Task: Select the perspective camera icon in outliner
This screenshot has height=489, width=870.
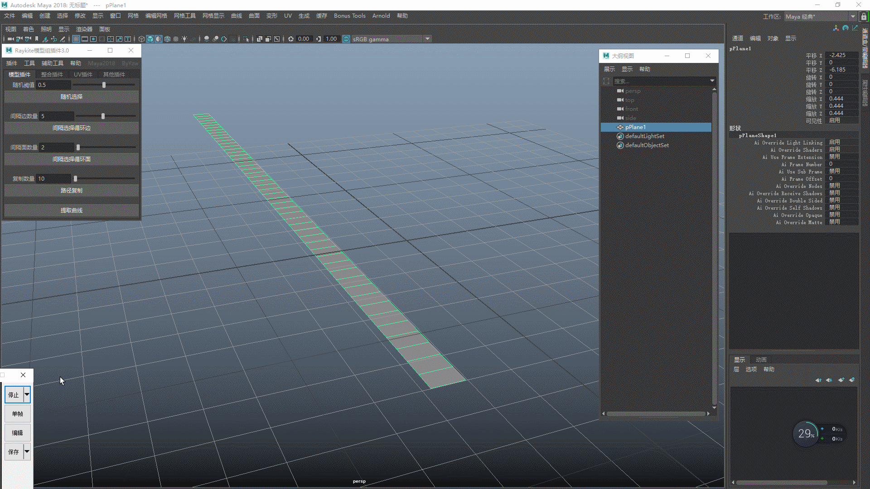Action: 620,91
